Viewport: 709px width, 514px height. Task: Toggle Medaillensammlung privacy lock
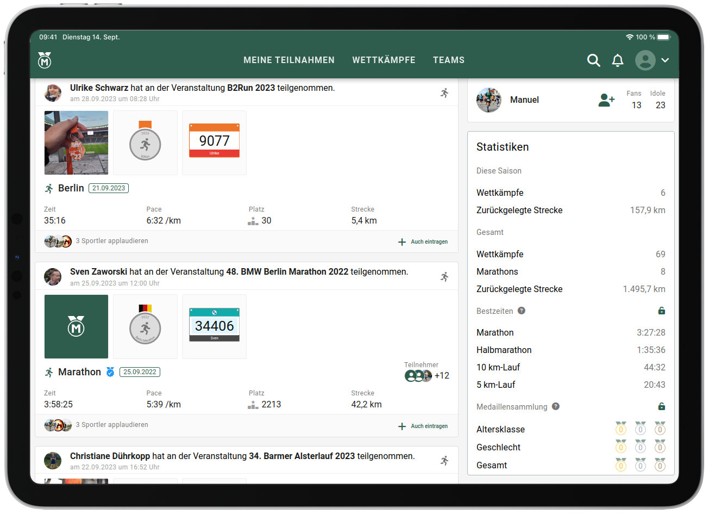pos(661,407)
